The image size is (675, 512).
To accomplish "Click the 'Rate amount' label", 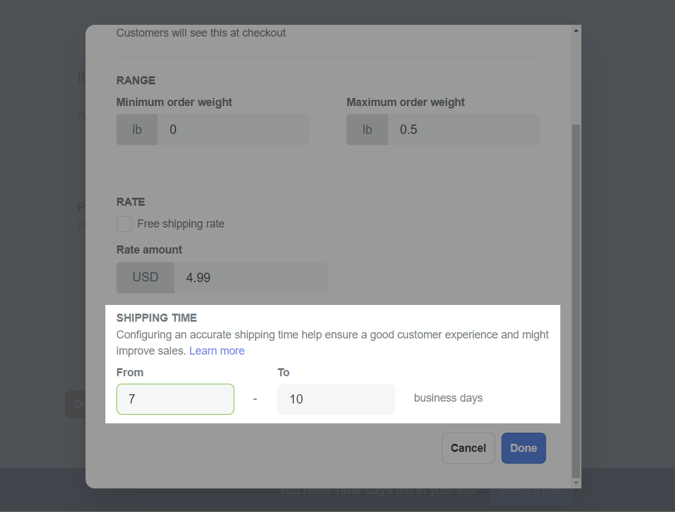I will tap(149, 250).
